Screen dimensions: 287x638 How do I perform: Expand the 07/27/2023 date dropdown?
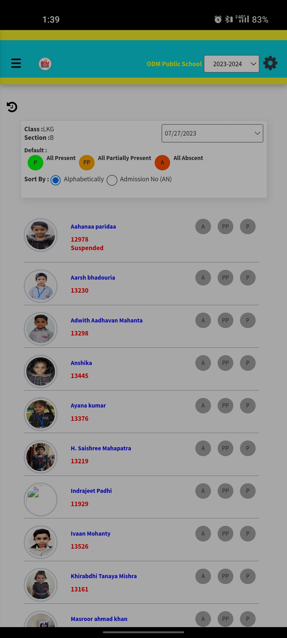point(212,133)
